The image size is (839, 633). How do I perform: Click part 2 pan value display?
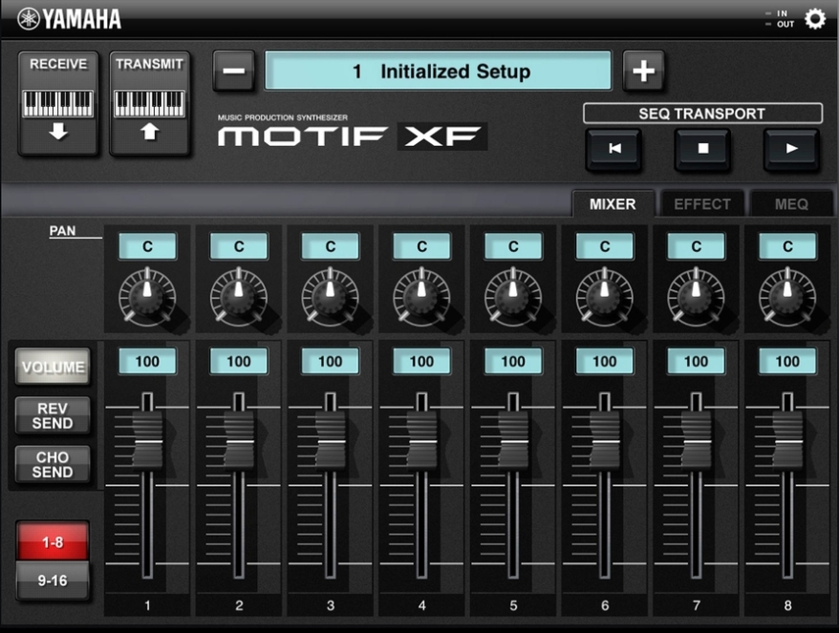pyautogui.click(x=239, y=246)
